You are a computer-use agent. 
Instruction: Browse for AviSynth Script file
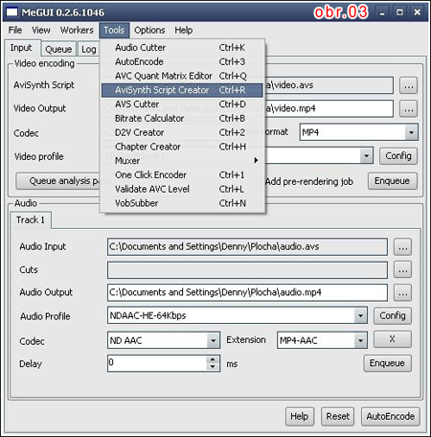(x=409, y=85)
